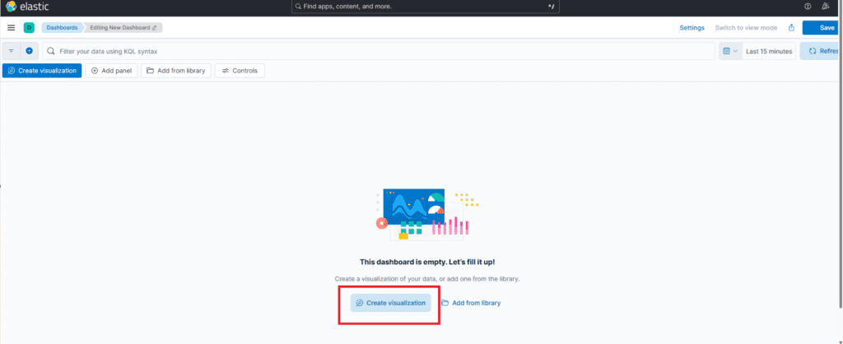Open the newsfeed celebration icon

click(826, 7)
